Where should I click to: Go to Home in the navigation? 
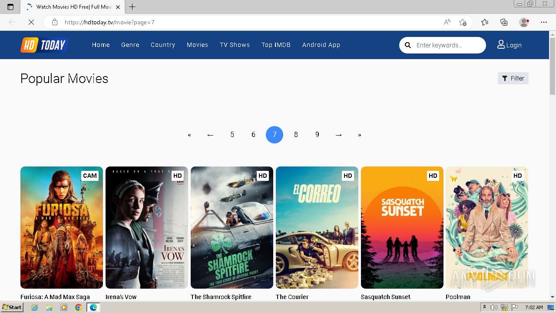101,45
